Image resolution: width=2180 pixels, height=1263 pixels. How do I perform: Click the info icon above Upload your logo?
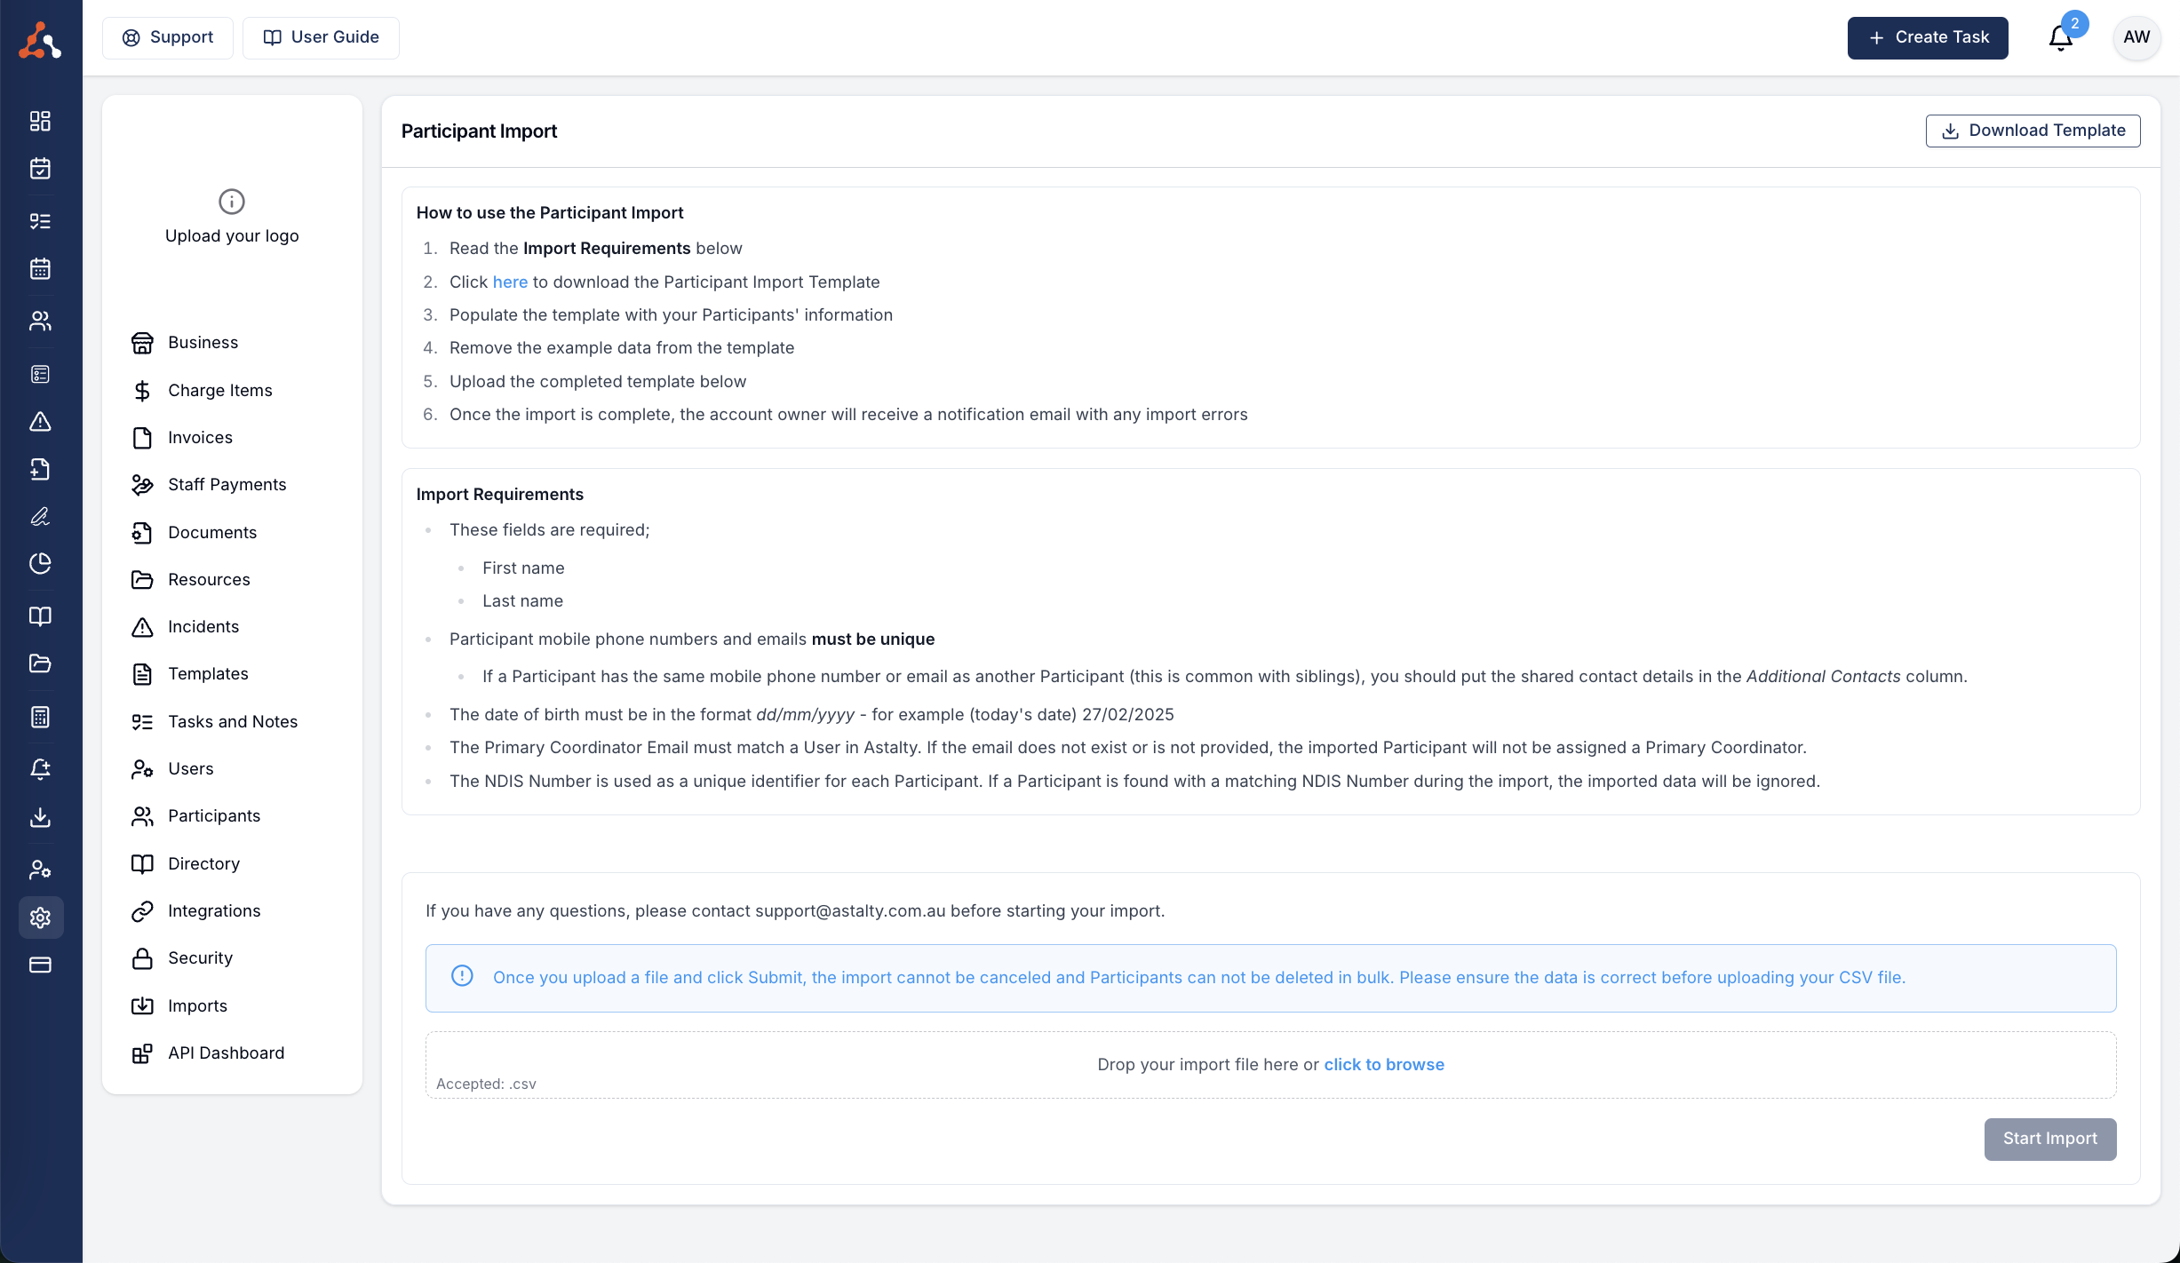[232, 202]
